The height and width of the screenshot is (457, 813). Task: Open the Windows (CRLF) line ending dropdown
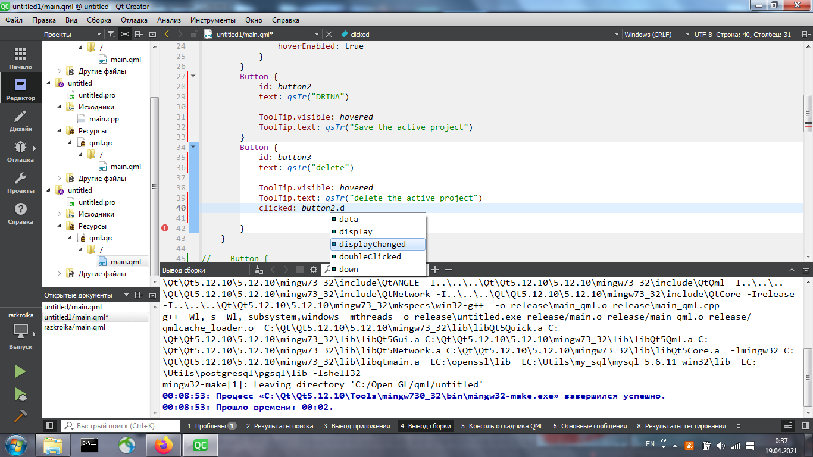pos(688,35)
